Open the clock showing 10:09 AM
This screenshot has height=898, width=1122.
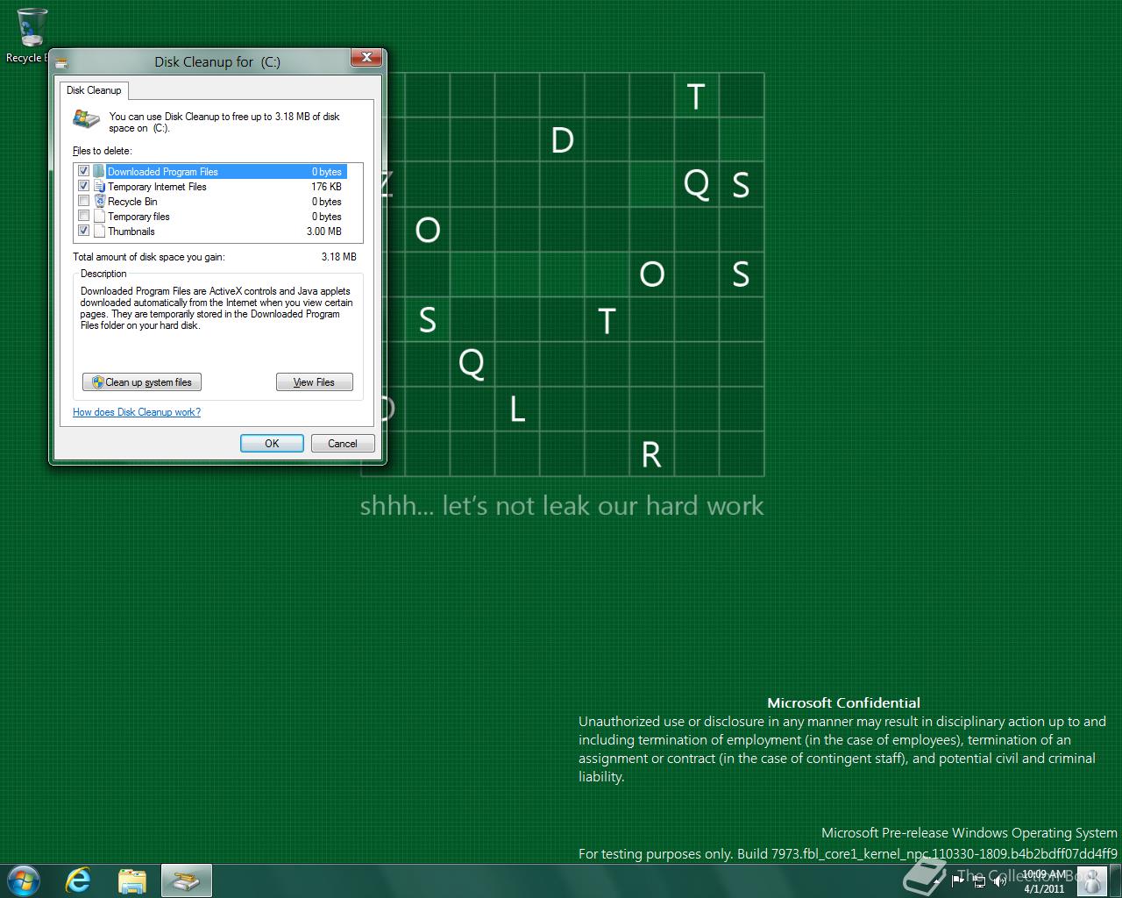[1043, 880]
